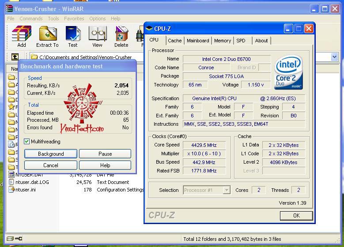
Task: Click WinRAR application icon in title bar
Action: pyautogui.click(x=9, y=8)
